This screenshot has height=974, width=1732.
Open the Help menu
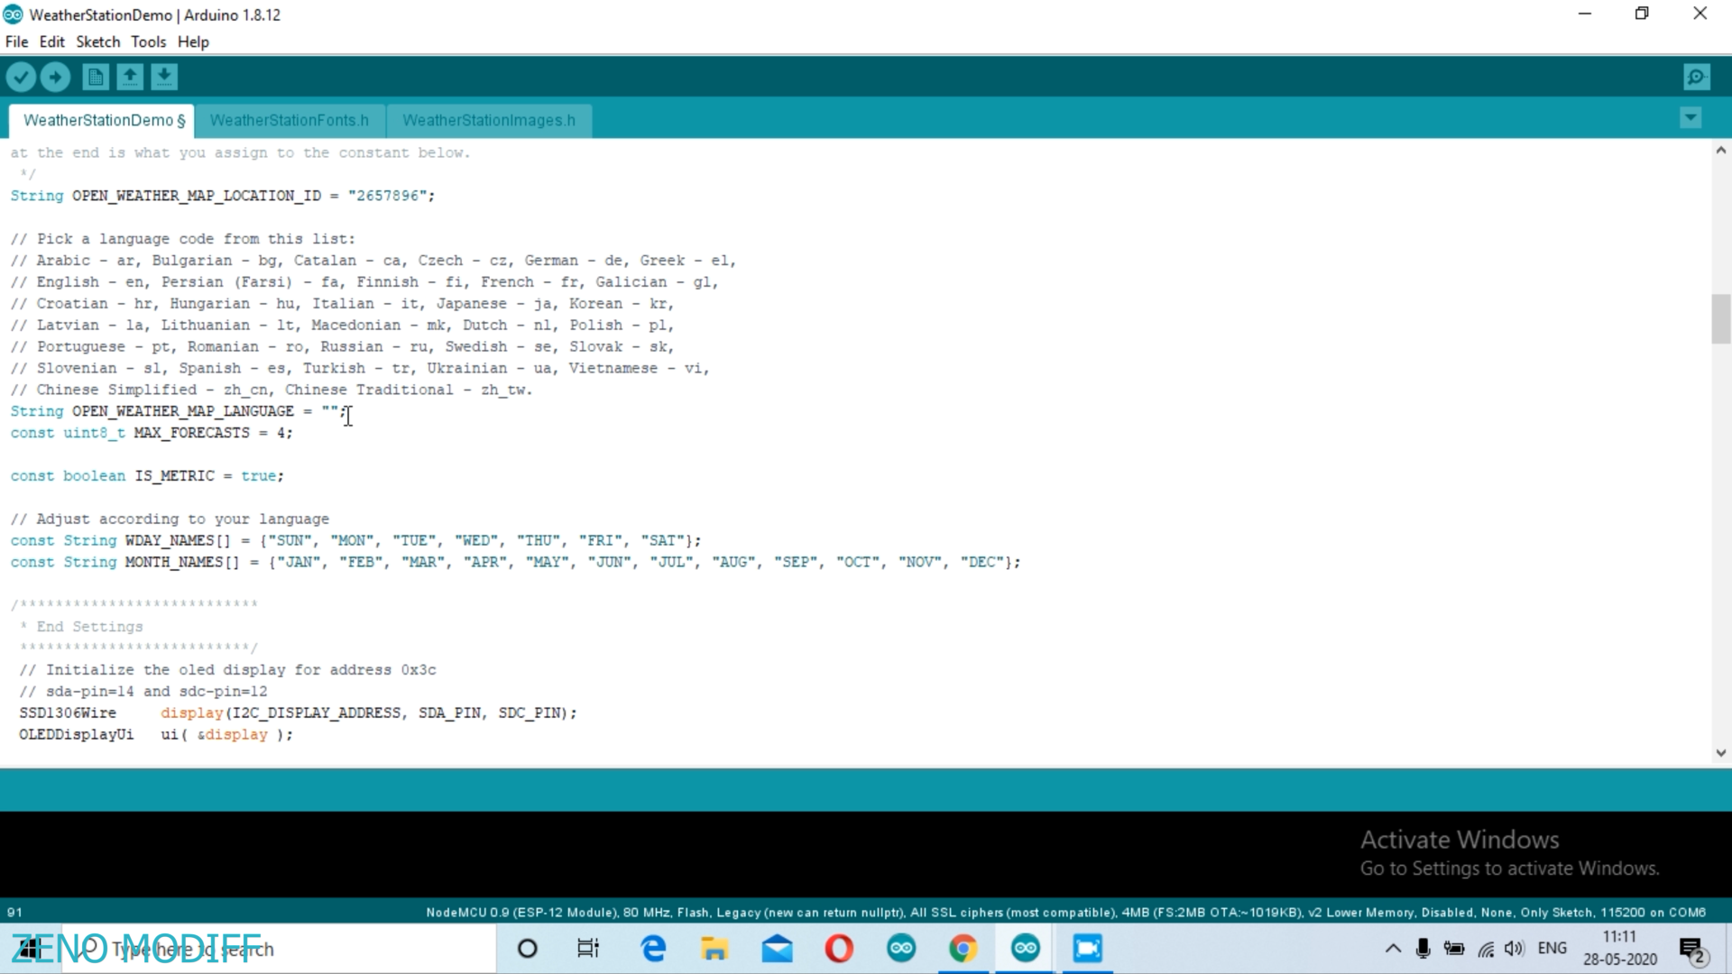[193, 41]
